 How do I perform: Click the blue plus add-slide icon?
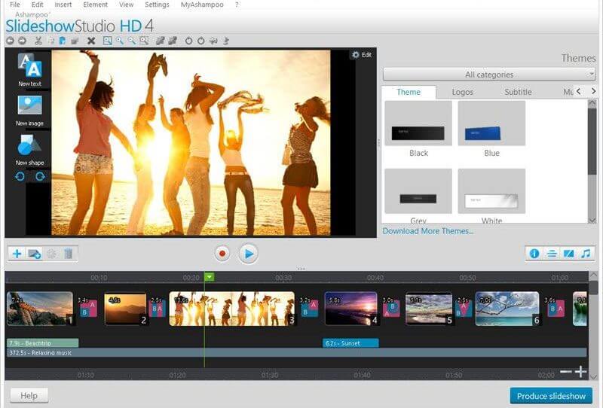pos(17,254)
